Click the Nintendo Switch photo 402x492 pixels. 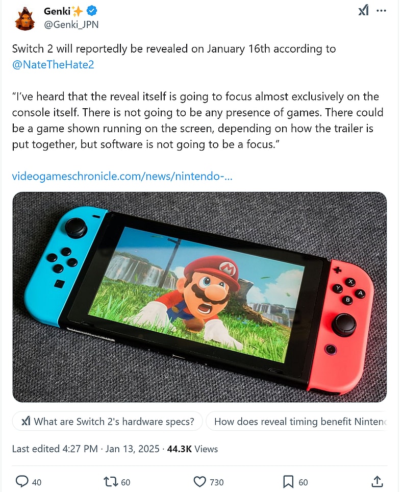pos(199,297)
